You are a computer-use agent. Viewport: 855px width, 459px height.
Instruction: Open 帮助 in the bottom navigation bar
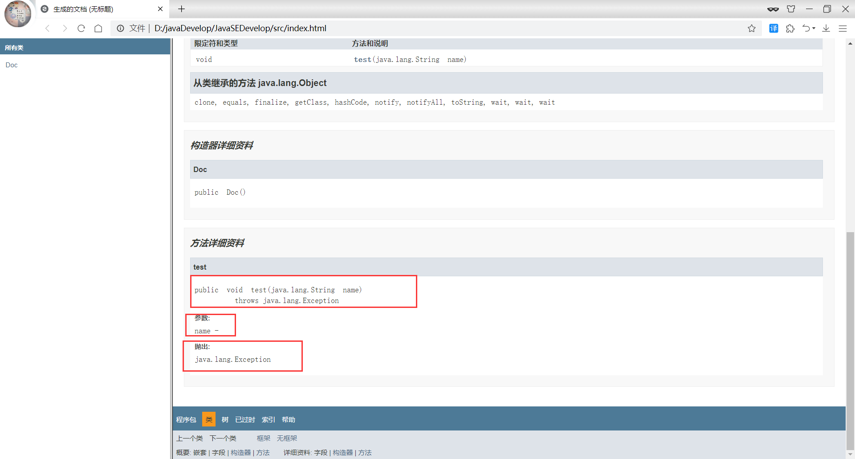click(x=289, y=420)
